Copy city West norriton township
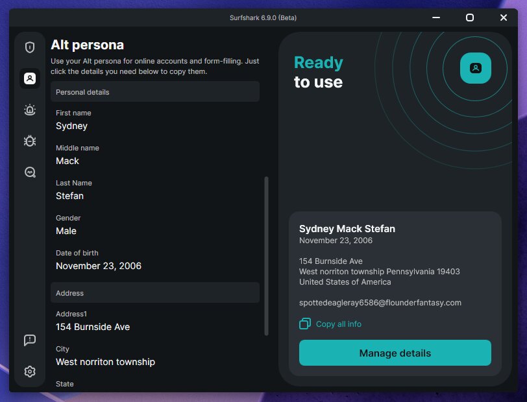The width and height of the screenshot is (527, 402). pos(105,362)
